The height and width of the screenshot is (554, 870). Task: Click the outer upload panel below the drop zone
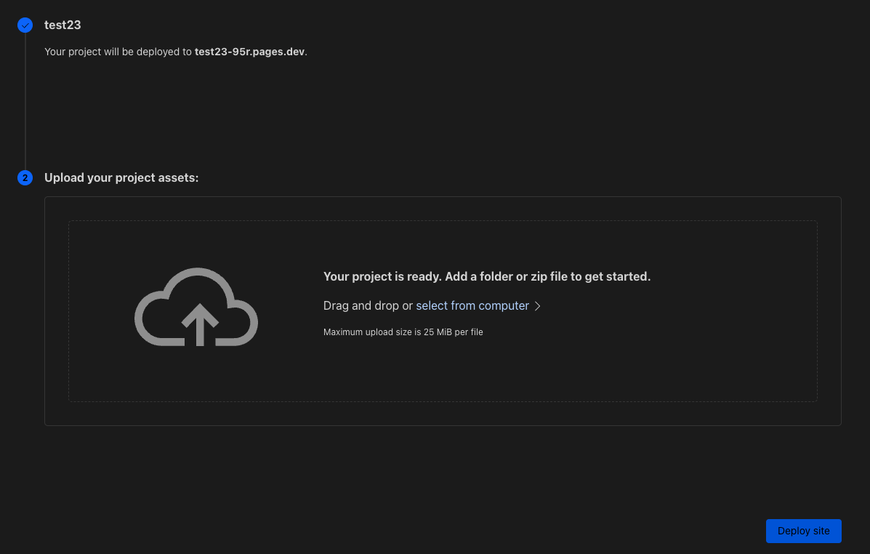[x=443, y=414]
